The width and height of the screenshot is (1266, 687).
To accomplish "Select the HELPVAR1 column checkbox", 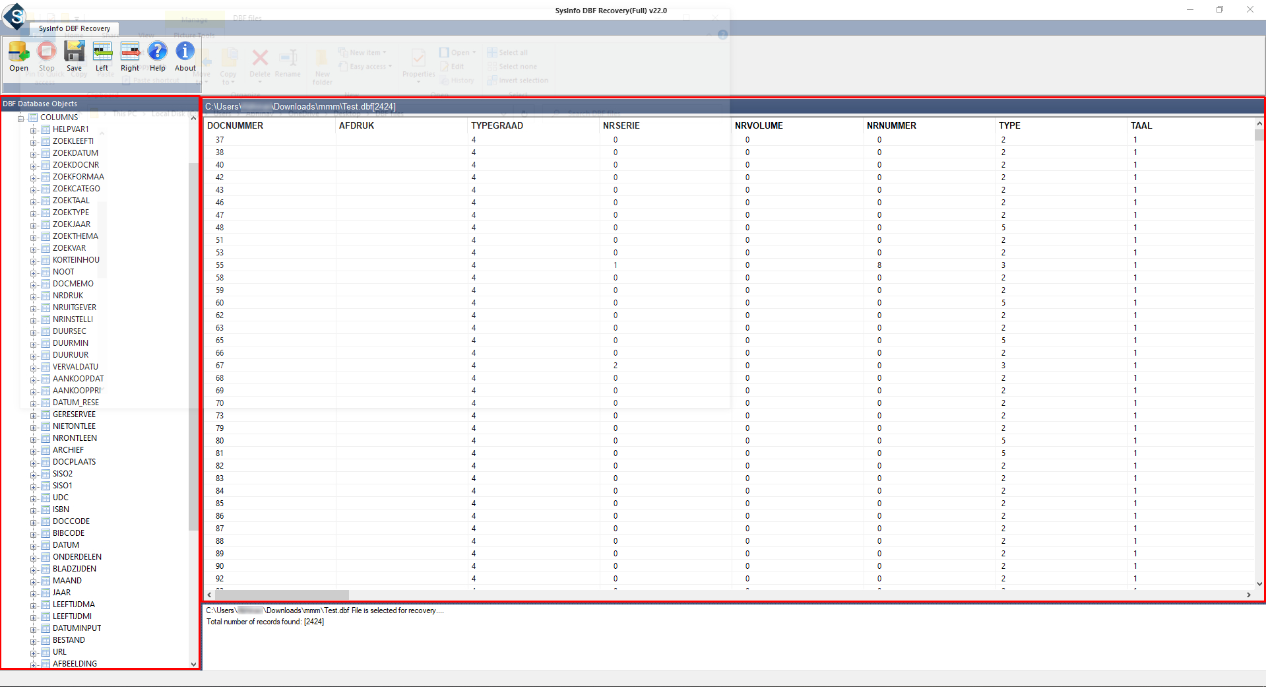I will [44, 129].
